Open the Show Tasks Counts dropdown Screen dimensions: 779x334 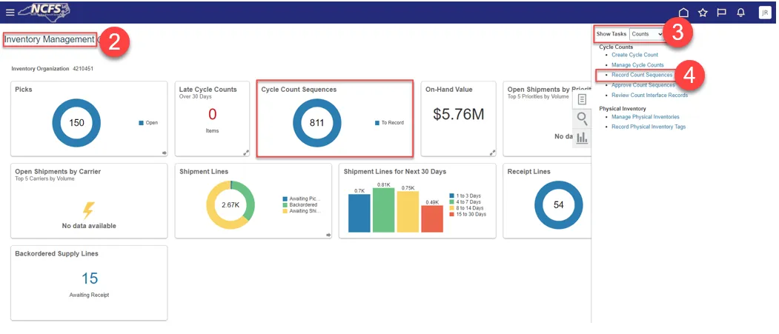coord(646,34)
